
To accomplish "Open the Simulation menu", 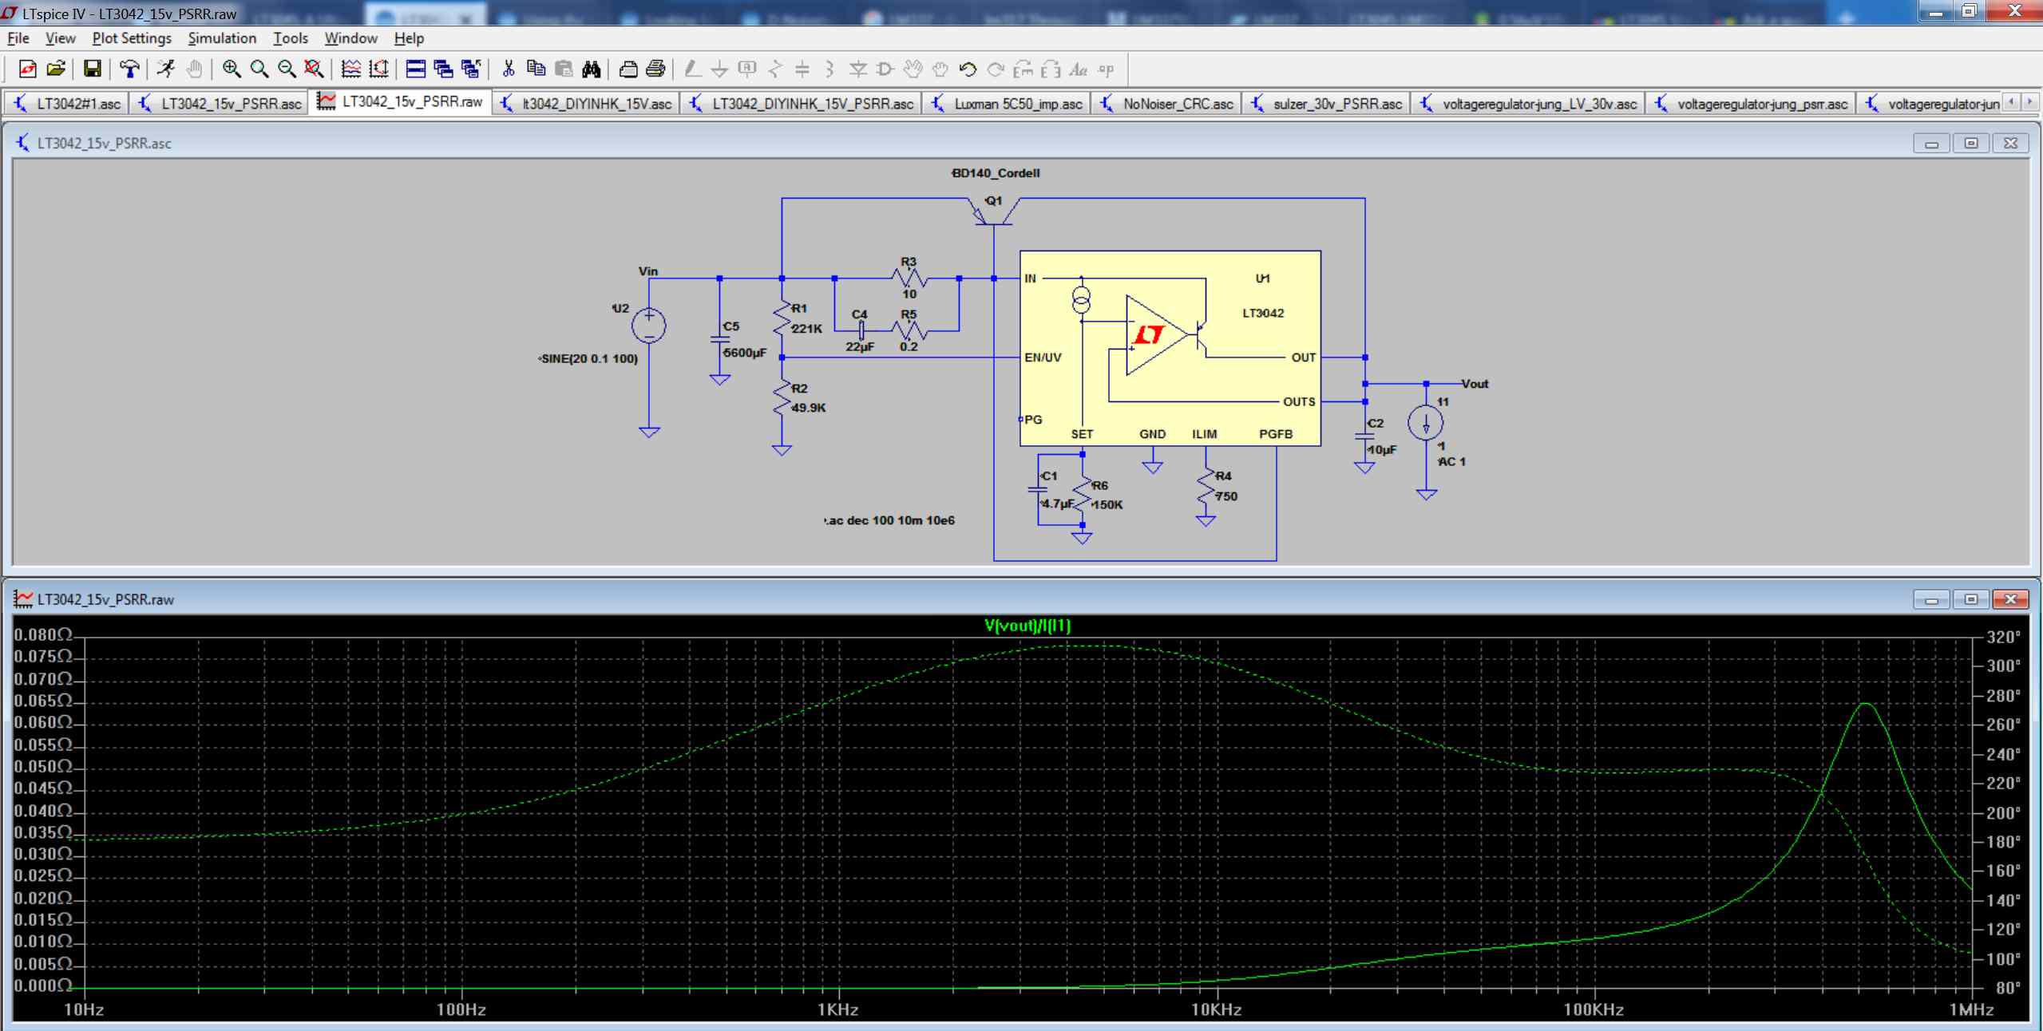I will (x=222, y=38).
